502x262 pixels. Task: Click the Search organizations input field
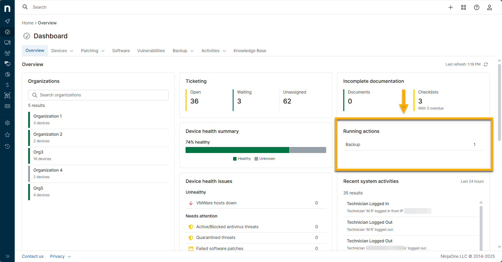point(98,95)
